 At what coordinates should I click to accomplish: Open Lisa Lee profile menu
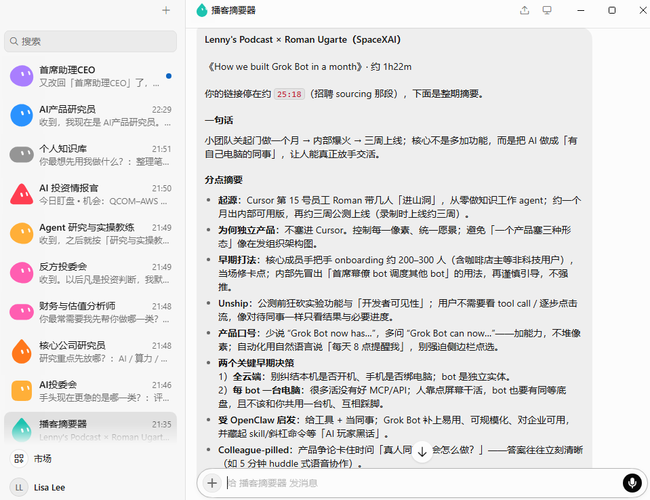pyautogui.click(x=37, y=488)
